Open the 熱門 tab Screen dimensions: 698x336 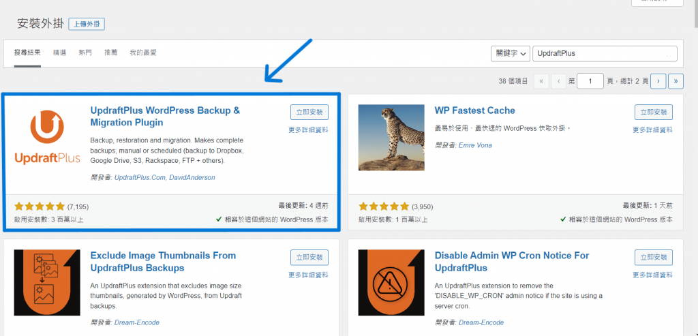[85, 52]
